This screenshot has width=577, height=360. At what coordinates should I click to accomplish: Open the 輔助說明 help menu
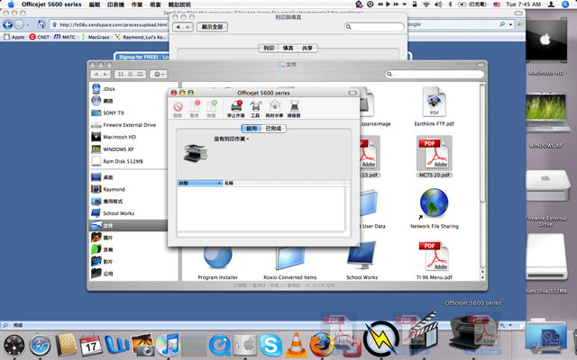(179, 4)
